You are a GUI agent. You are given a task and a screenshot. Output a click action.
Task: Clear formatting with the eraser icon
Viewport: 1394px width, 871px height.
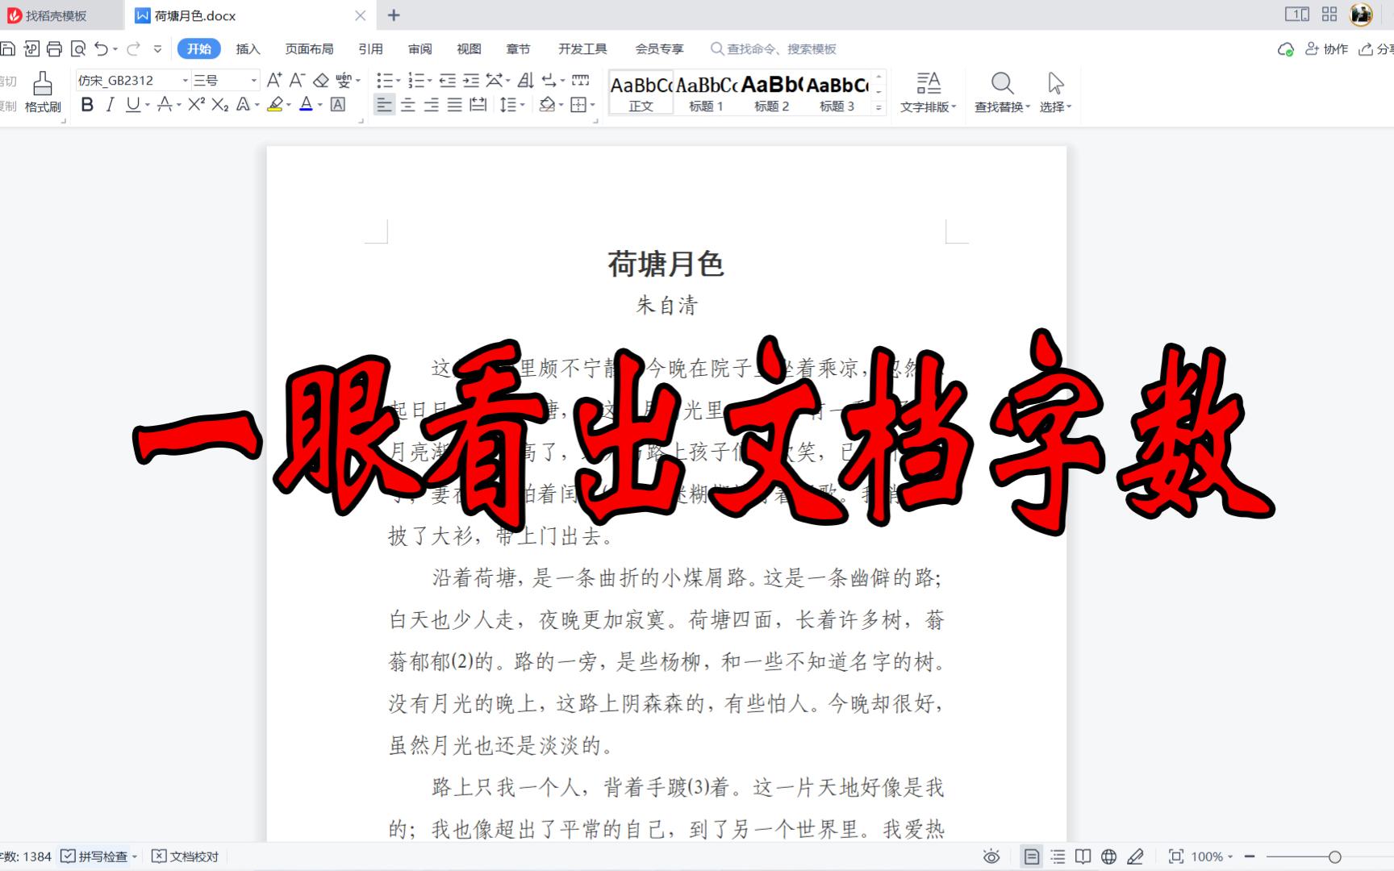[321, 80]
